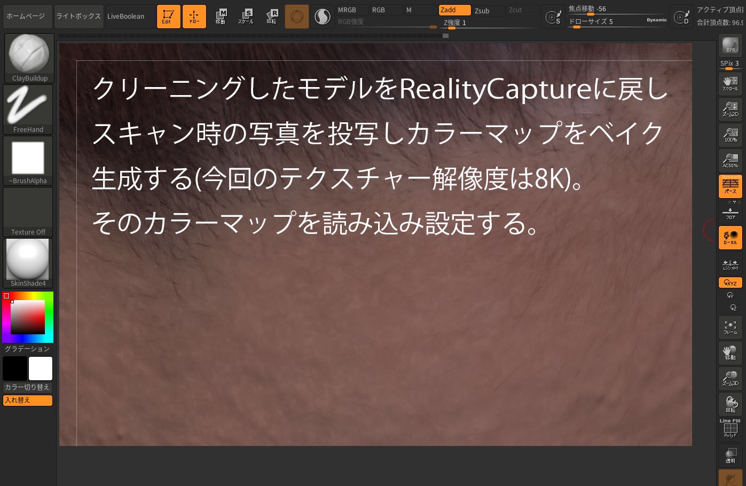Open the SkinShade4 material selector

28,263
